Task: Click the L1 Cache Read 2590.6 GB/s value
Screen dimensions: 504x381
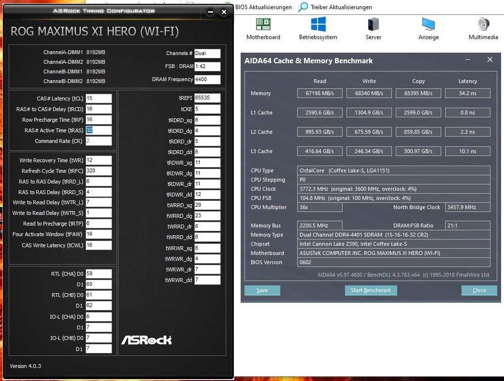Action: pos(320,113)
